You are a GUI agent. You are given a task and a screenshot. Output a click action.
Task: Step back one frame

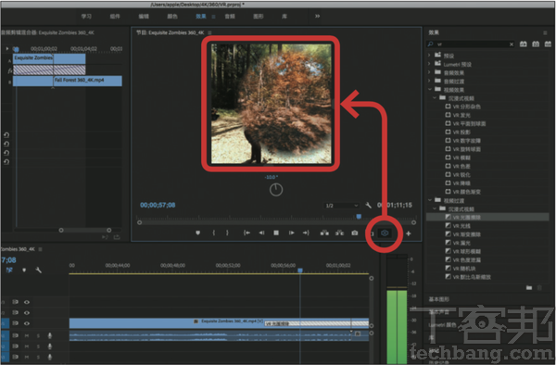click(261, 233)
